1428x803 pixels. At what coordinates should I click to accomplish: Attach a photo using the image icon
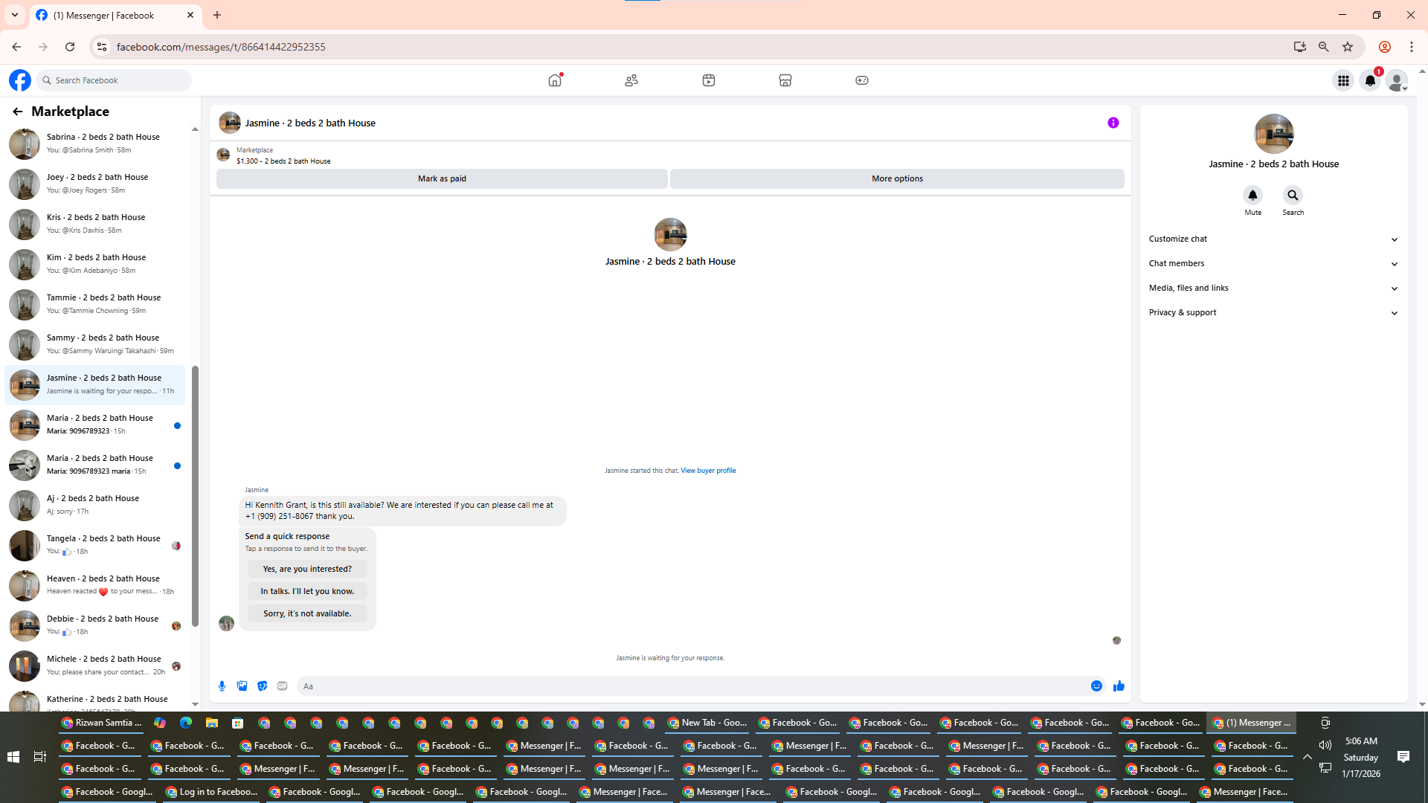pyautogui.click(x=242, y=686)
